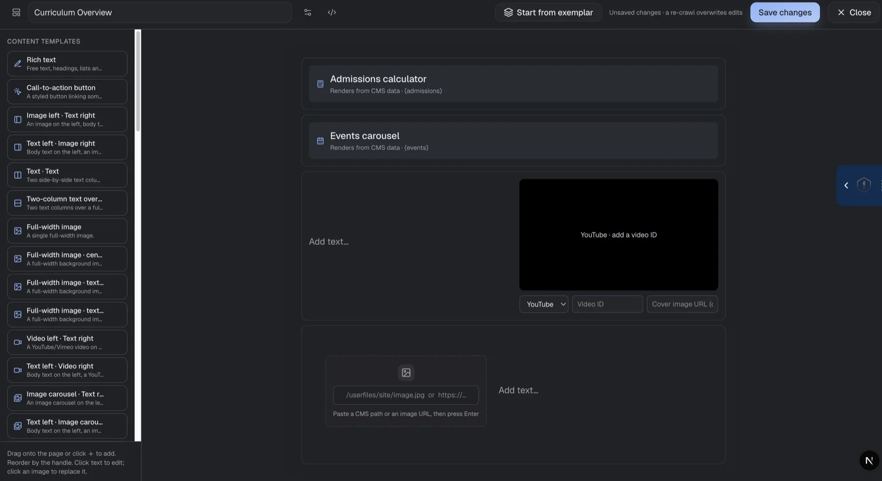Expand the blue side panel chevron
Image resolution: width=882 pixels, height=481 pixels.
click(x=846, y=185)
